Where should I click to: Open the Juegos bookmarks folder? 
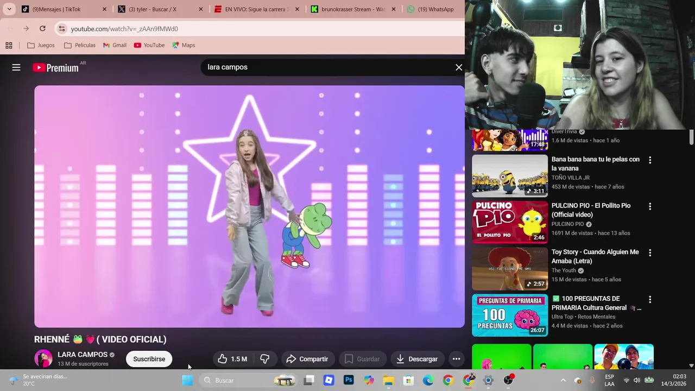click(41, 45)
